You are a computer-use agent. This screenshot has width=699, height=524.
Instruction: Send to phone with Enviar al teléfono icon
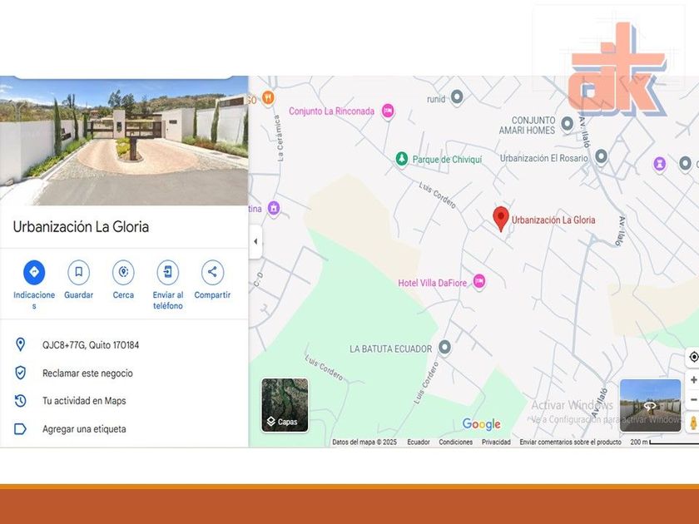click(x=168, y=272)
